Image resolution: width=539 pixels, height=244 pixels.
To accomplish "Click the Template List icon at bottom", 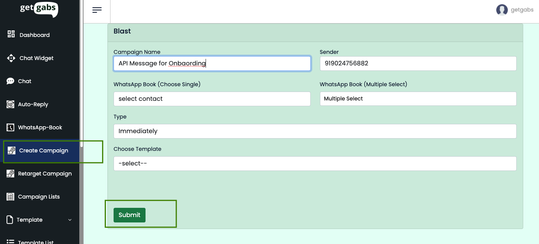I will point(10,241).
